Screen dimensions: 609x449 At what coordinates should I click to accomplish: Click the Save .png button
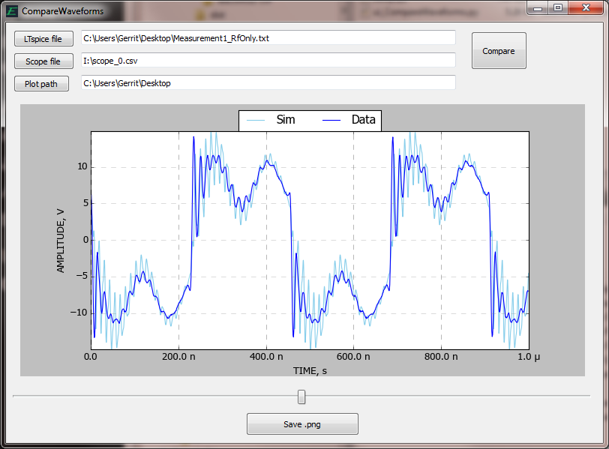[x=302, y=424]
